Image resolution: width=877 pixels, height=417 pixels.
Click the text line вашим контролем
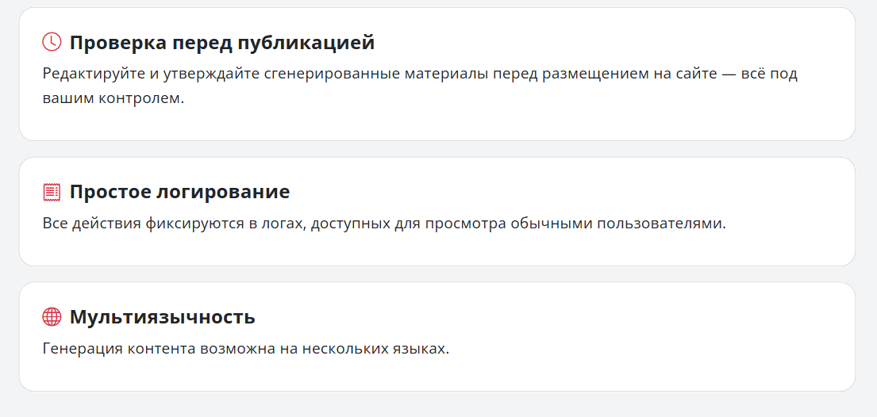click(113, 99)
